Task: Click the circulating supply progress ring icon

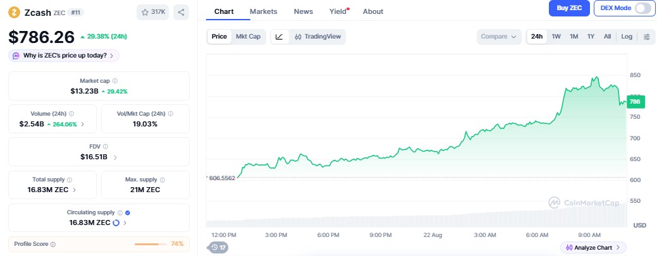Action: point(116,222)
